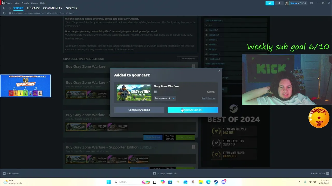Click Add a Game
The image size is (332, 186).
(x=11, y=173)
